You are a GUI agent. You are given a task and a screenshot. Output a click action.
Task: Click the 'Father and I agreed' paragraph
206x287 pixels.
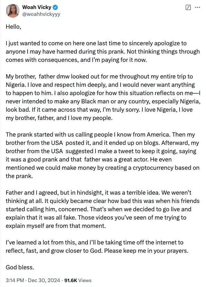click(x=102, y=209)
